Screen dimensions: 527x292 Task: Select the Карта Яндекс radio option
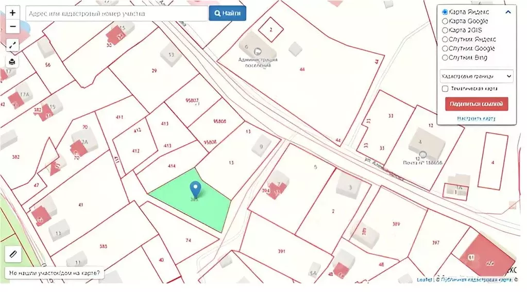pos(445,12)
